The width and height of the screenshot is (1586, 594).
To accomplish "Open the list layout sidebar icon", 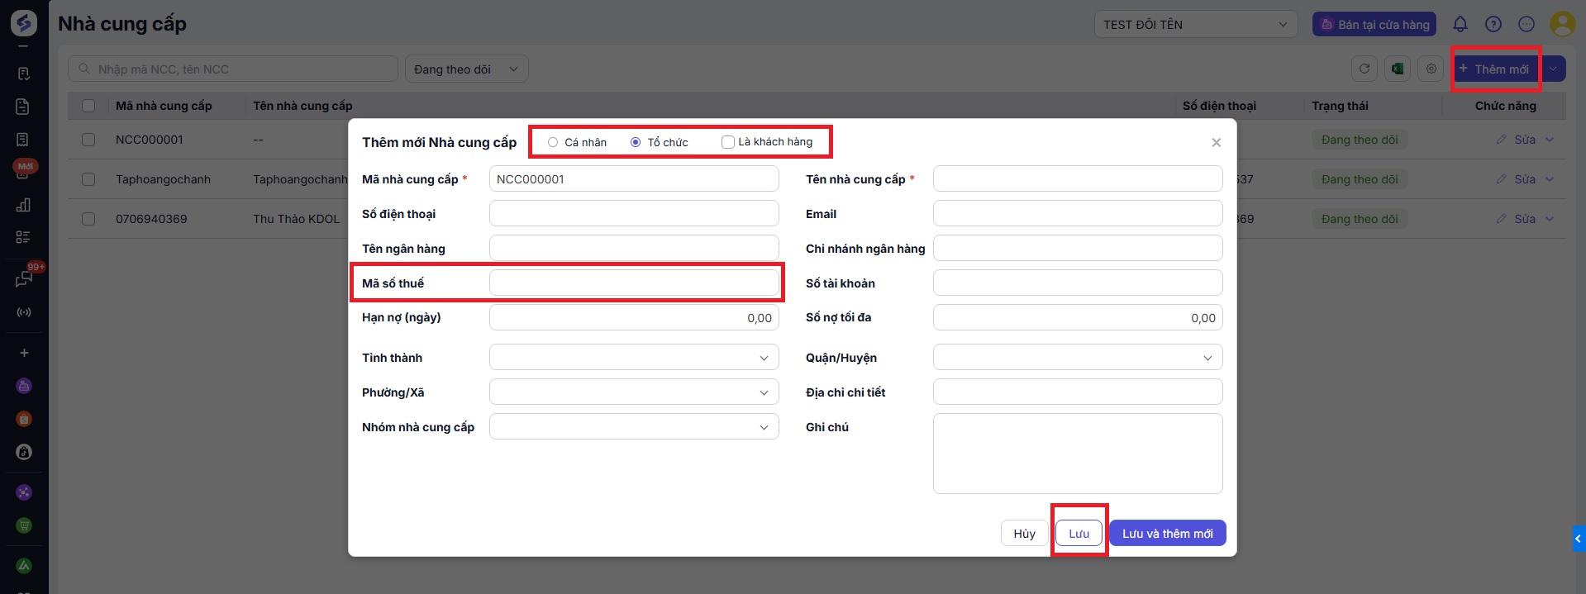I will pos(23,237).
